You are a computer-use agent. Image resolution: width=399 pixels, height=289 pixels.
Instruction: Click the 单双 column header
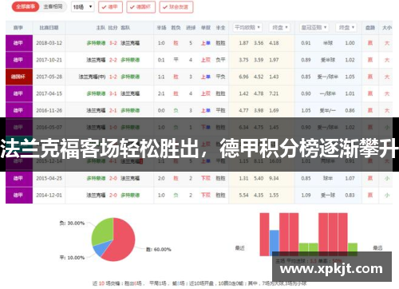pyautogui.click(x=206, y=28)
